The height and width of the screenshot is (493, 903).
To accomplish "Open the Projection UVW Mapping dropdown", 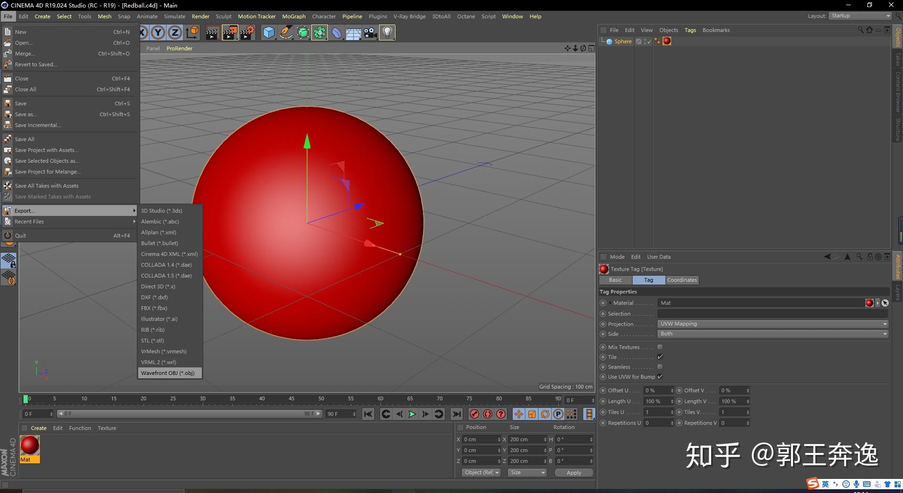I will click(772, 324).
